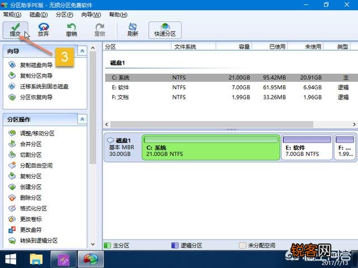358x268 pixels.
Task: Select 合并分区 merge operation
Action: coord(25,144)
